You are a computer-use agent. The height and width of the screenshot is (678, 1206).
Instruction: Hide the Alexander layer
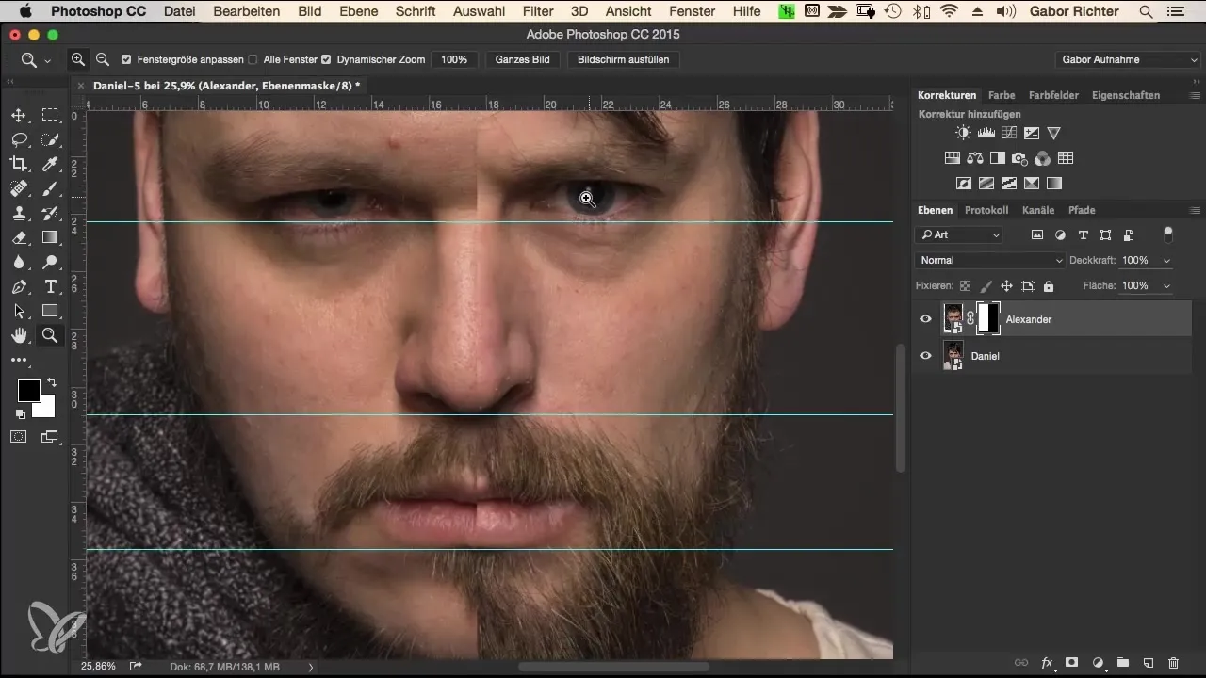point(925,319)
